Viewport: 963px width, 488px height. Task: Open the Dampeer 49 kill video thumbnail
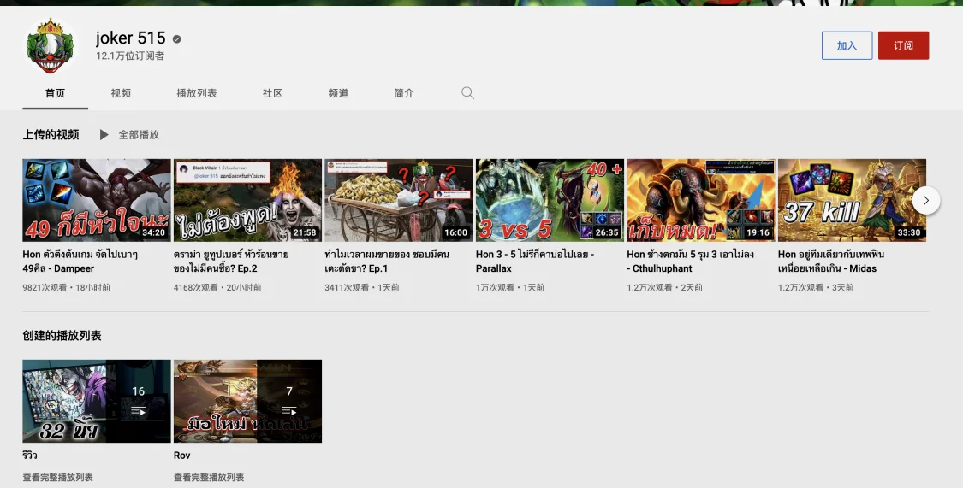click(97, 201)
